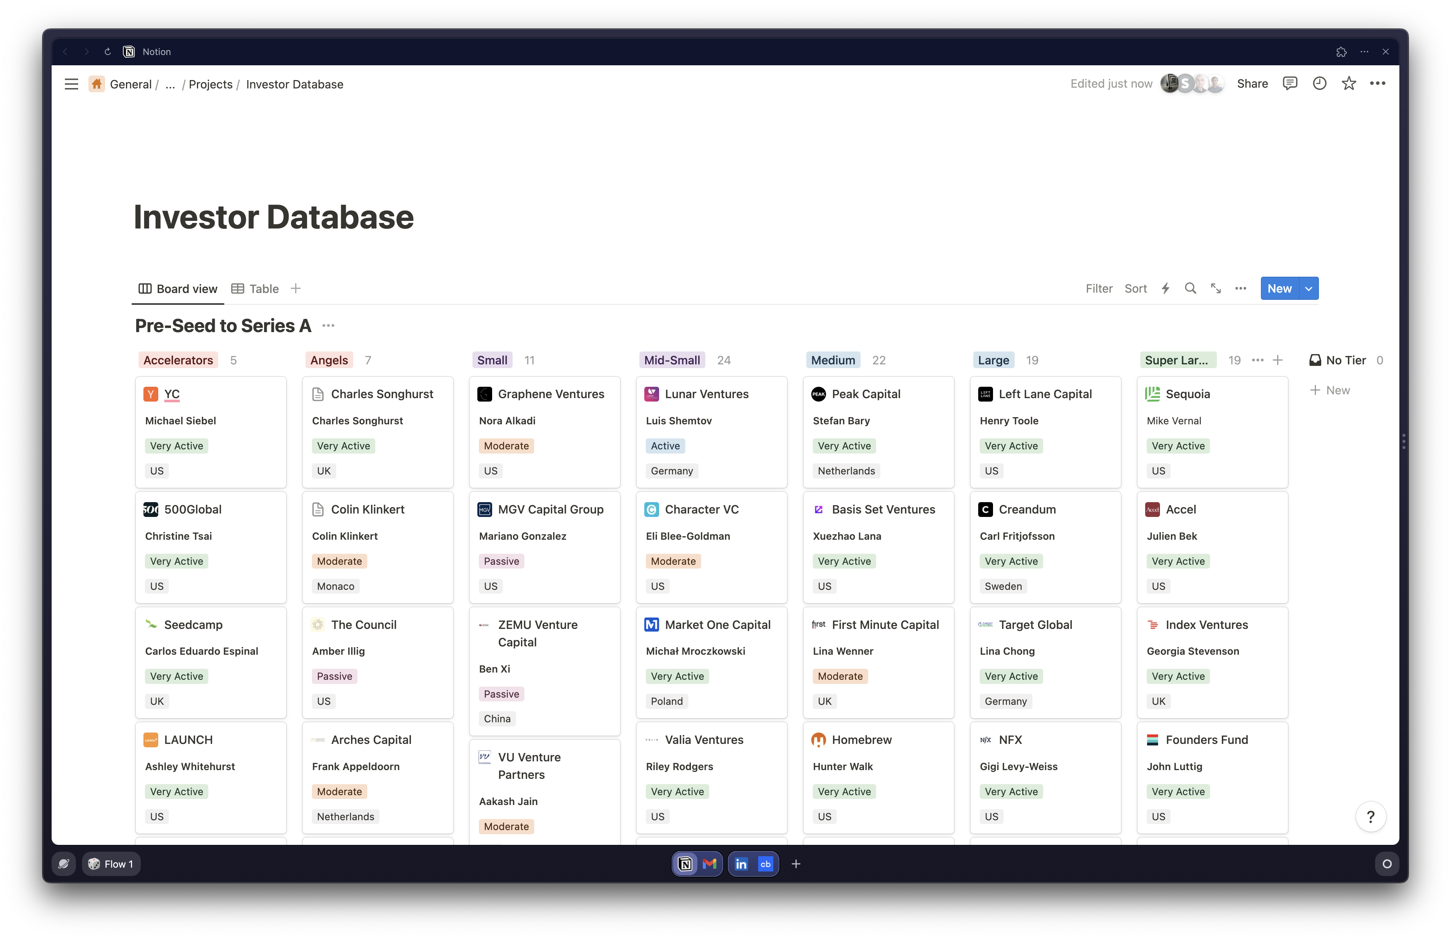Click the feather icon in bottom left
This screenshot has width=1451, height=939.
(63, 864)
